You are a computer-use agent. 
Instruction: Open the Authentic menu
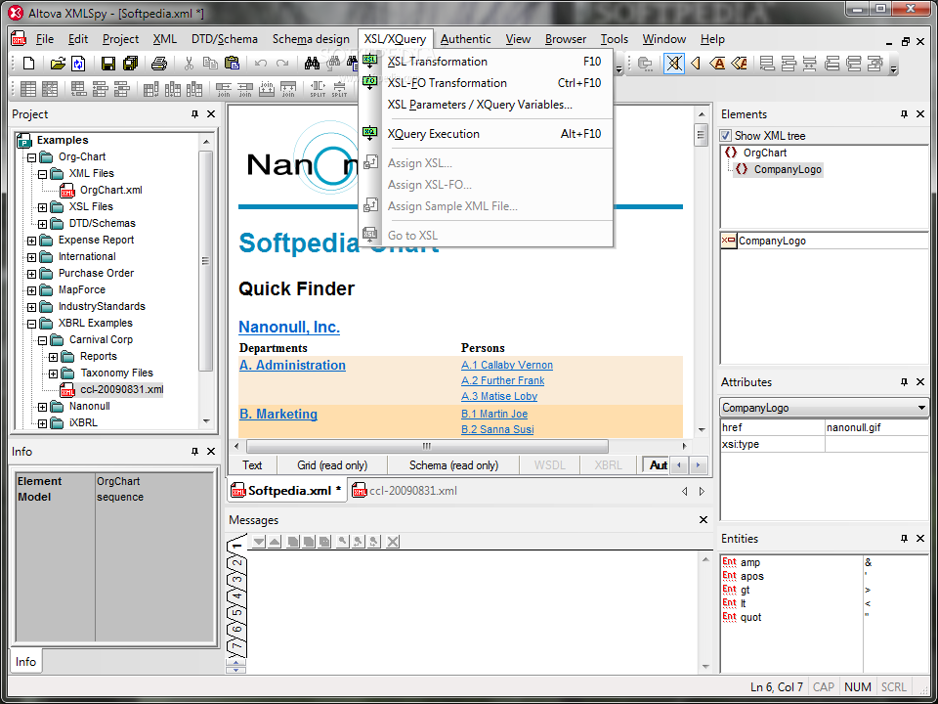point(465,39)
